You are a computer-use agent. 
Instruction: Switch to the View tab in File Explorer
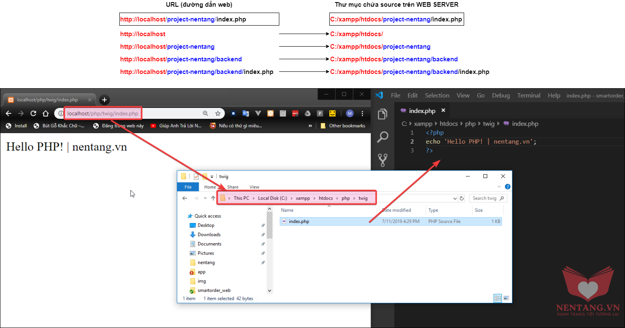click(254, 187)
